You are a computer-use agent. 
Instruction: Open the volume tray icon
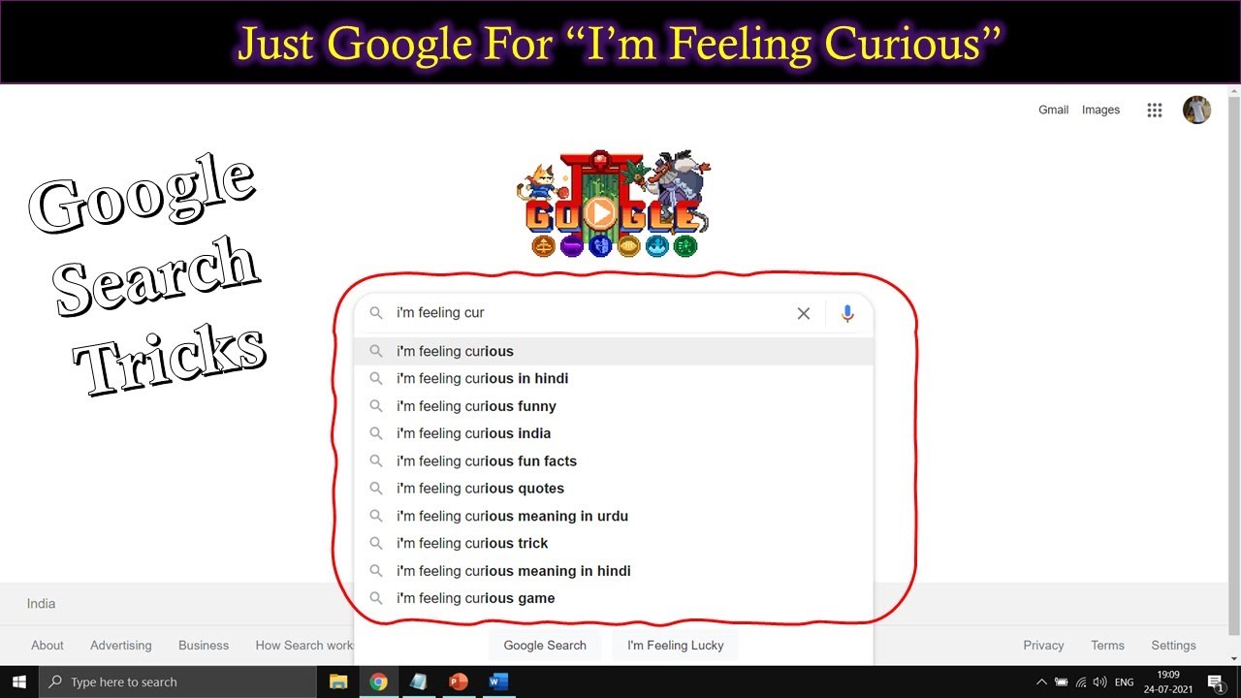(x=1100, y=682)
